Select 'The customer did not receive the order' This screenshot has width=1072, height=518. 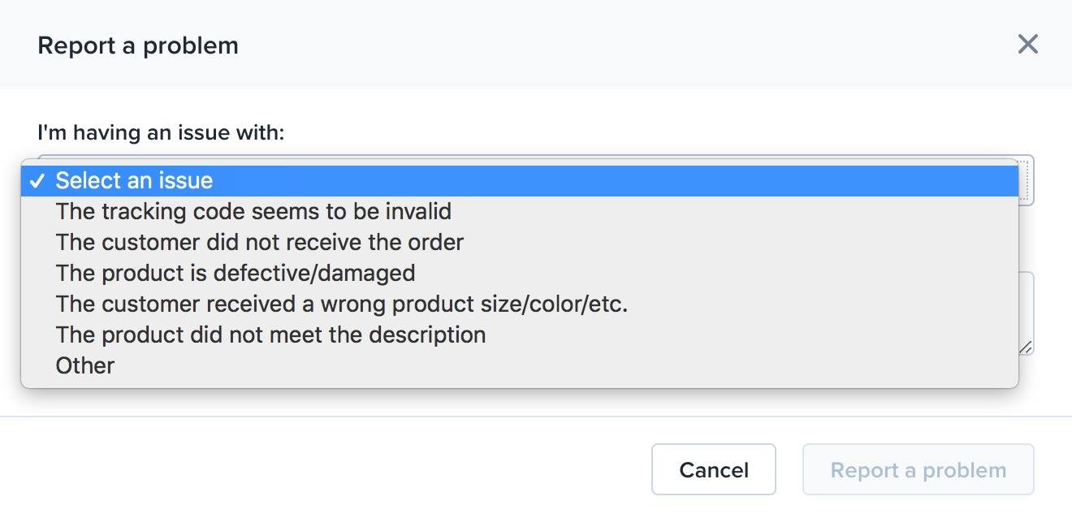(259, 243)
